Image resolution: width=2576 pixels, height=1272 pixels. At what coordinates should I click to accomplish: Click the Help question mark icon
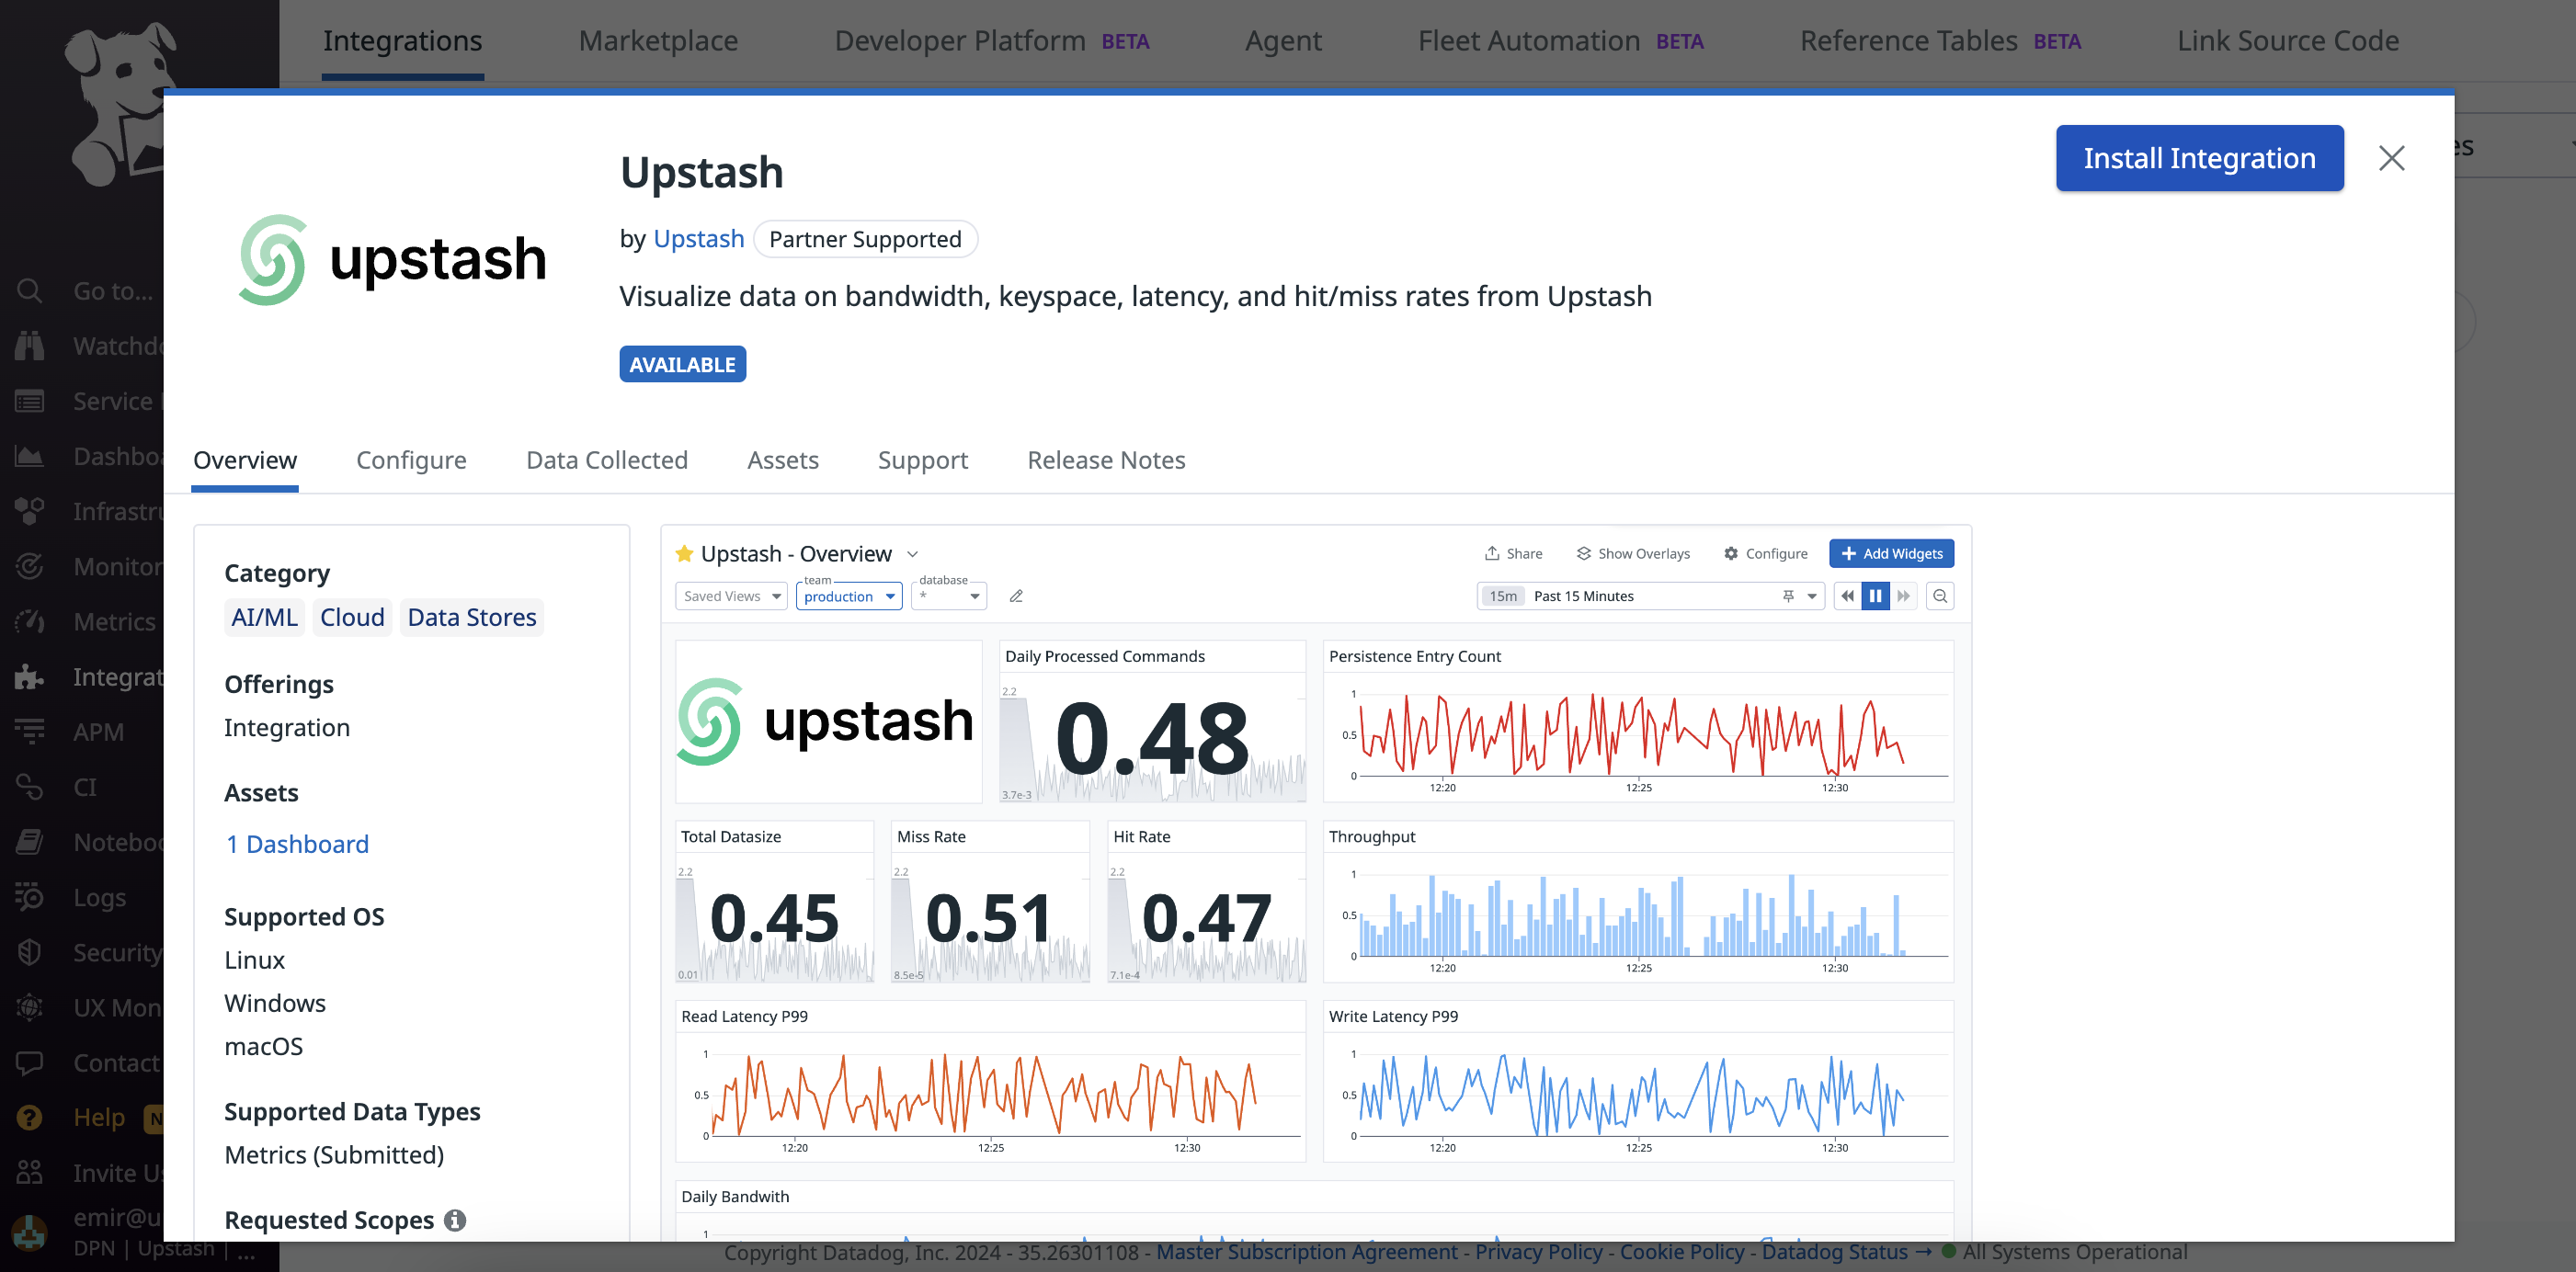[30, 1117]
